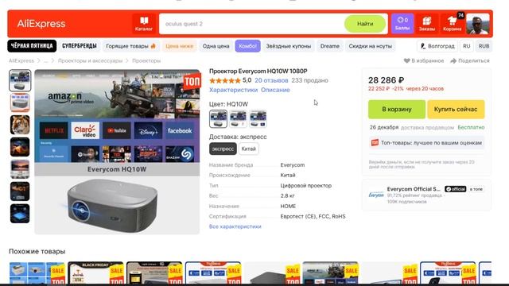The width and height of the screenshot is (509, 286).
Task: Click the user profile avatar
Action: (x=477, y=24)
